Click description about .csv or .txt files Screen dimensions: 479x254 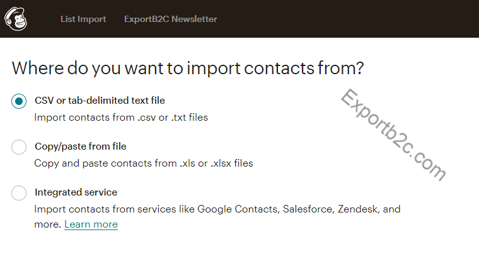[x=121, y=118]
